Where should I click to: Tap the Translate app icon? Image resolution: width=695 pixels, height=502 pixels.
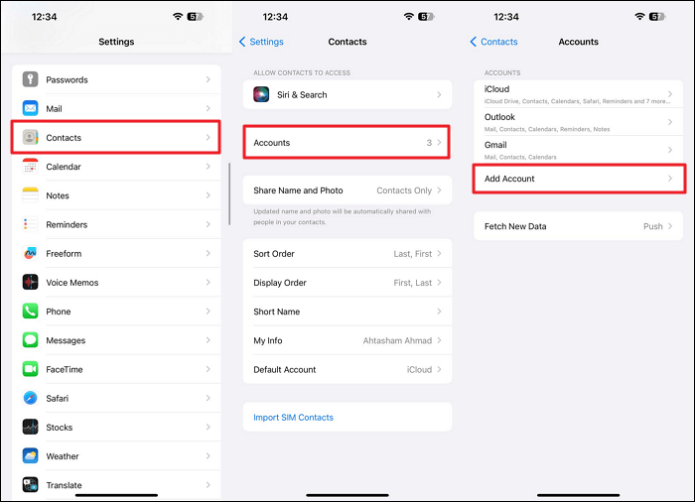30,485
